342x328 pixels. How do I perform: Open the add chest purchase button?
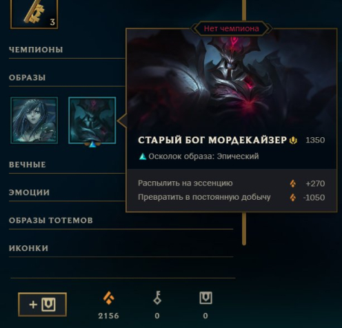[x=42, y=305]
